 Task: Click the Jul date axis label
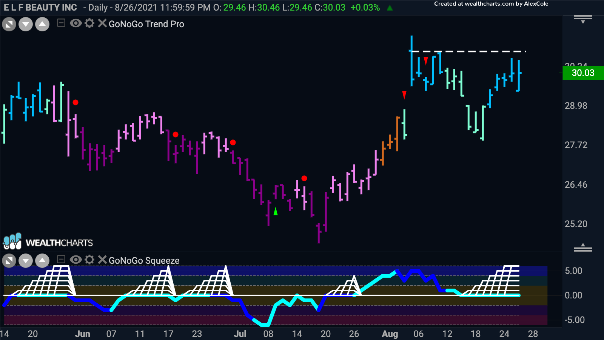click(240, 334)
